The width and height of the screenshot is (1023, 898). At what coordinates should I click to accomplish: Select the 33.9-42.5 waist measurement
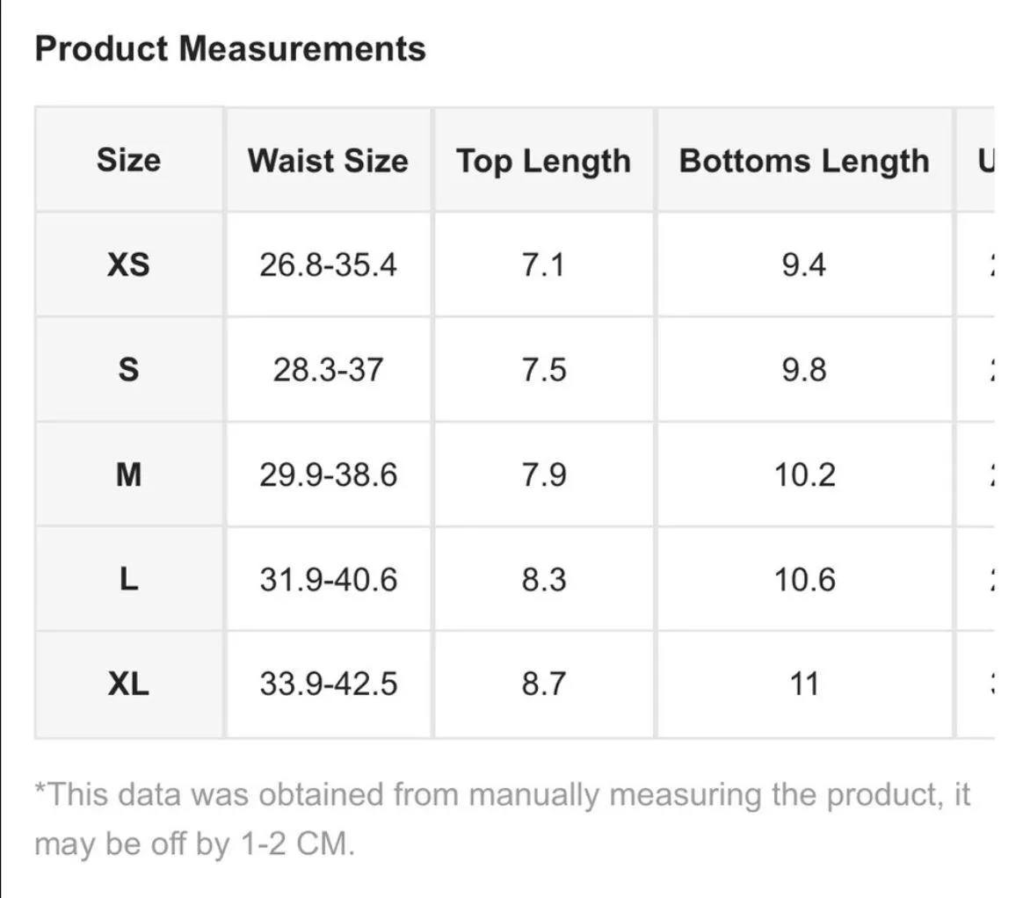pos(328,684)
